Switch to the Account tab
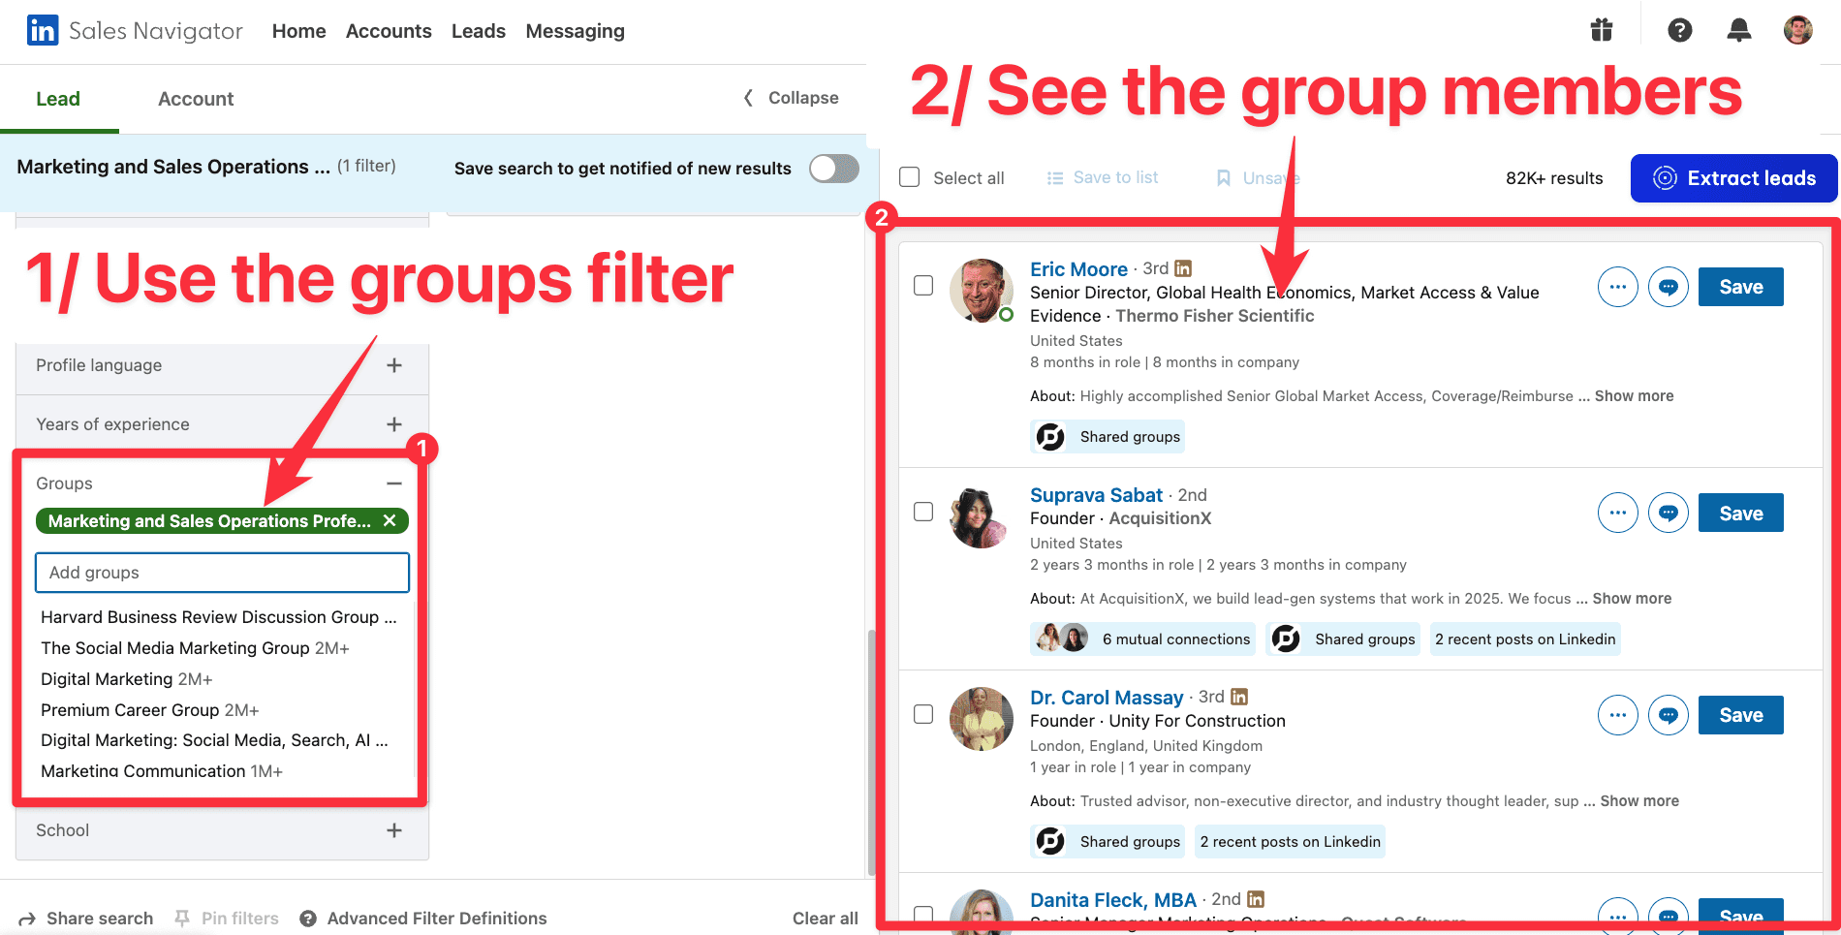 point(195,98)
